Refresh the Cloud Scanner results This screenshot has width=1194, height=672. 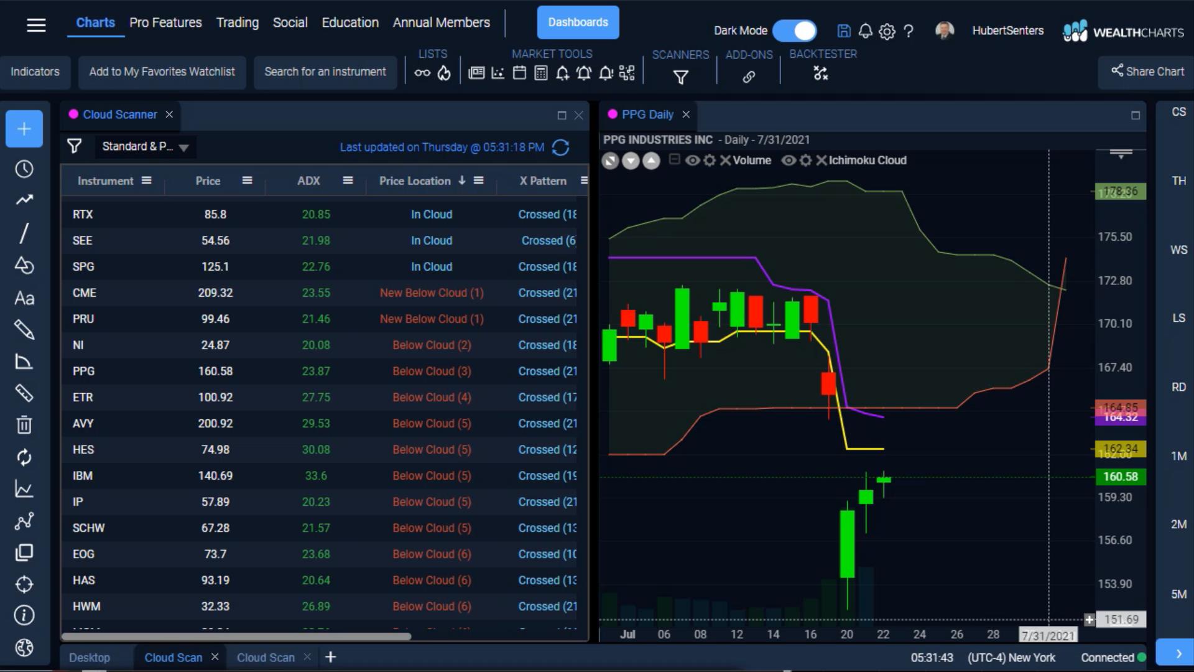[560, 147]
